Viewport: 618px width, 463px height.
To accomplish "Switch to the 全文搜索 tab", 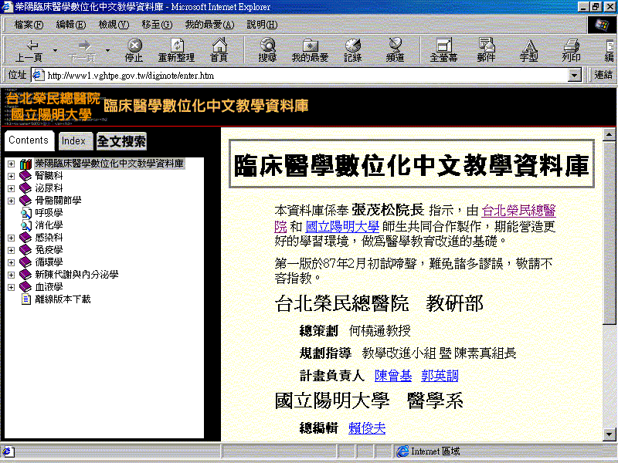I will click(x=121, y=141).
